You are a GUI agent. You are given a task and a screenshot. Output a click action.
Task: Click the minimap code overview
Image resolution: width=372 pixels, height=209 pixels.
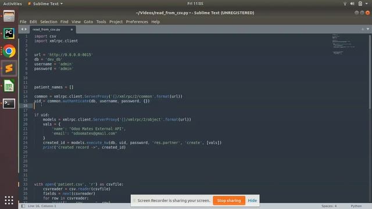344,45
